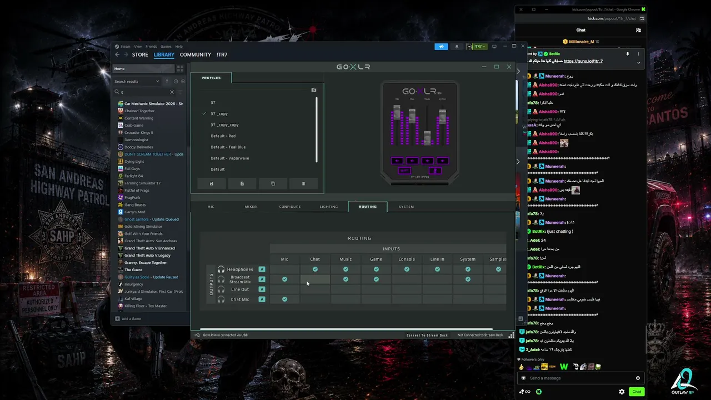Go to Steam STORE page
The height and width of the screenshot is (400, 711).
pyautogui.click(x=140, y=54)
